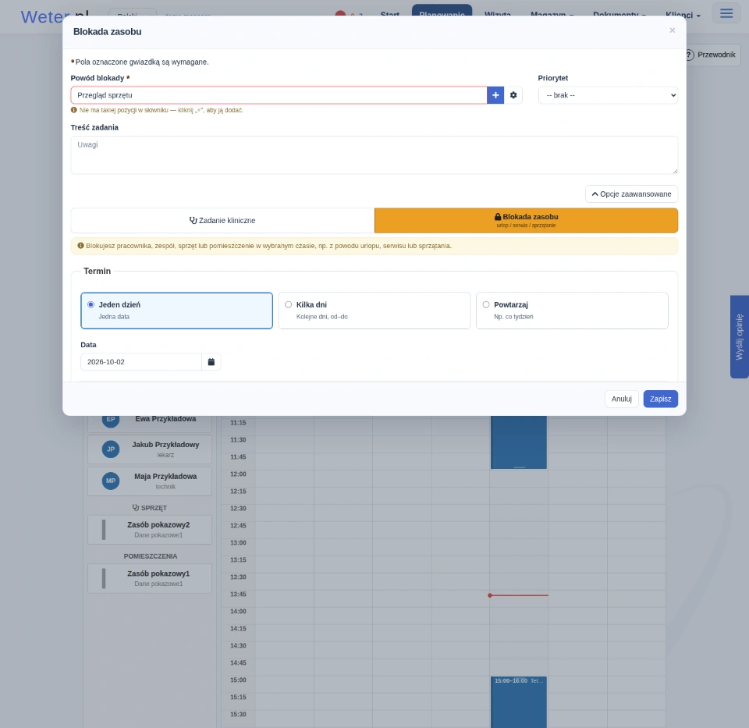Open the Priorytet dropdown
The width and height of the screenshot is (749, 728).
click(x=608, y=95)
